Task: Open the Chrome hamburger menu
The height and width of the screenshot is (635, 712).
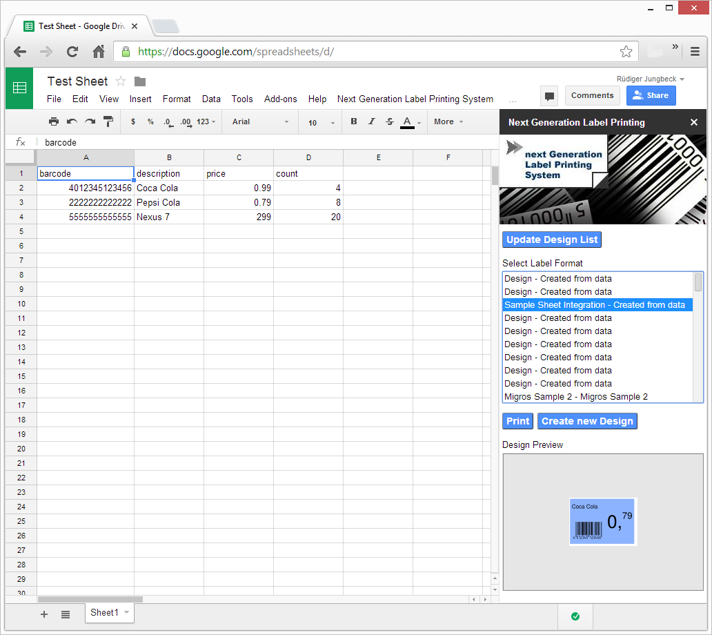Action: [695, 52]
